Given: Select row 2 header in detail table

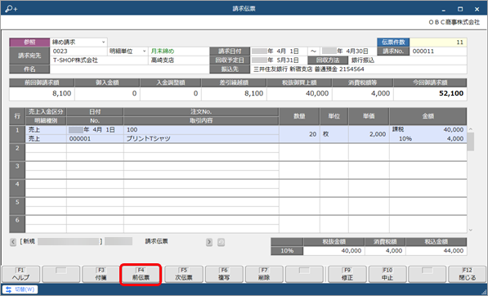Looking at the screenshot, I should coord(17,152).
